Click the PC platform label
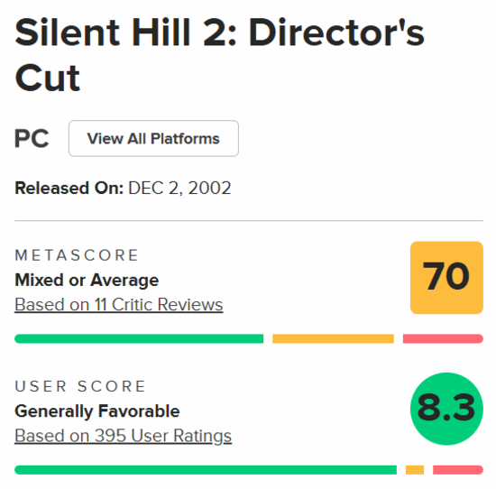Image resolution: width=496 pixels, height=489 pixels. coord(32,138)
